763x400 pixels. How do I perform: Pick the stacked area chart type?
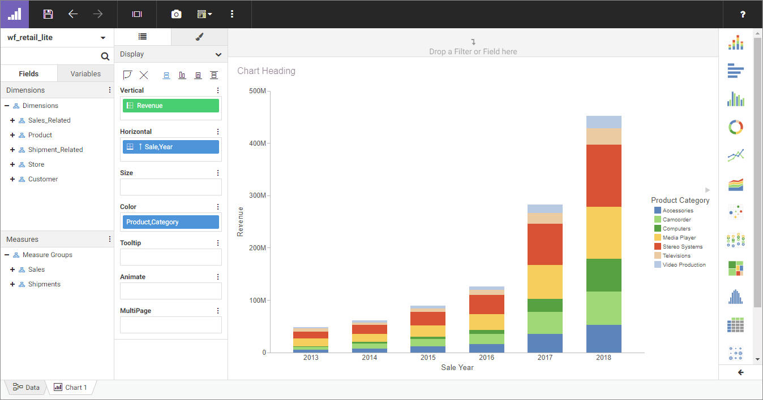(735, 183)
